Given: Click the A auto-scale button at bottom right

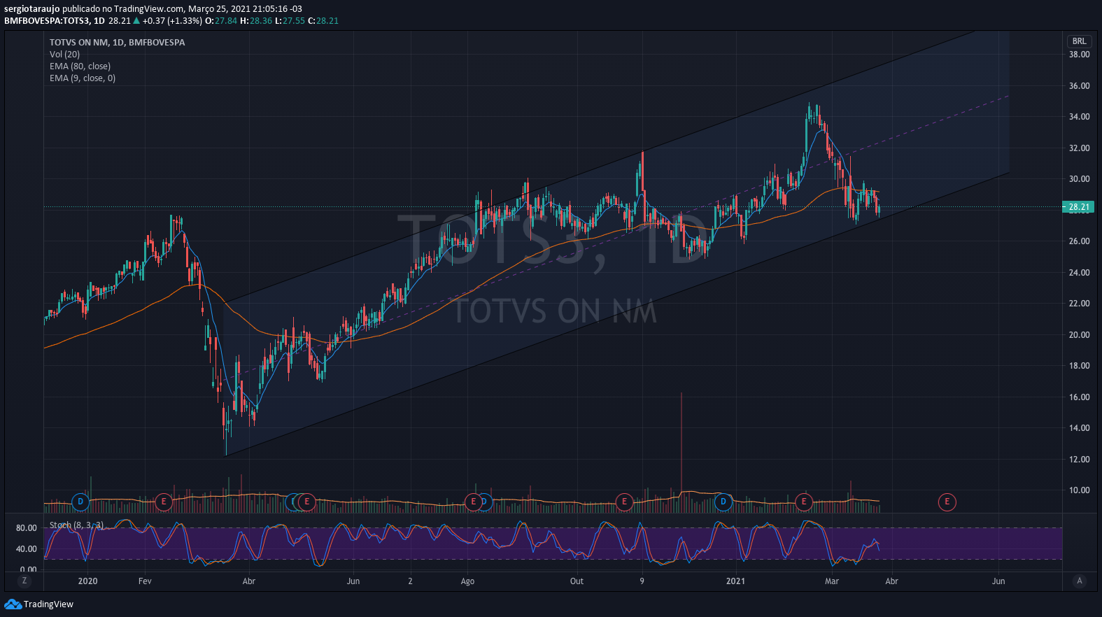Looking at the screenshot, I should click(x=1080, y=581).
